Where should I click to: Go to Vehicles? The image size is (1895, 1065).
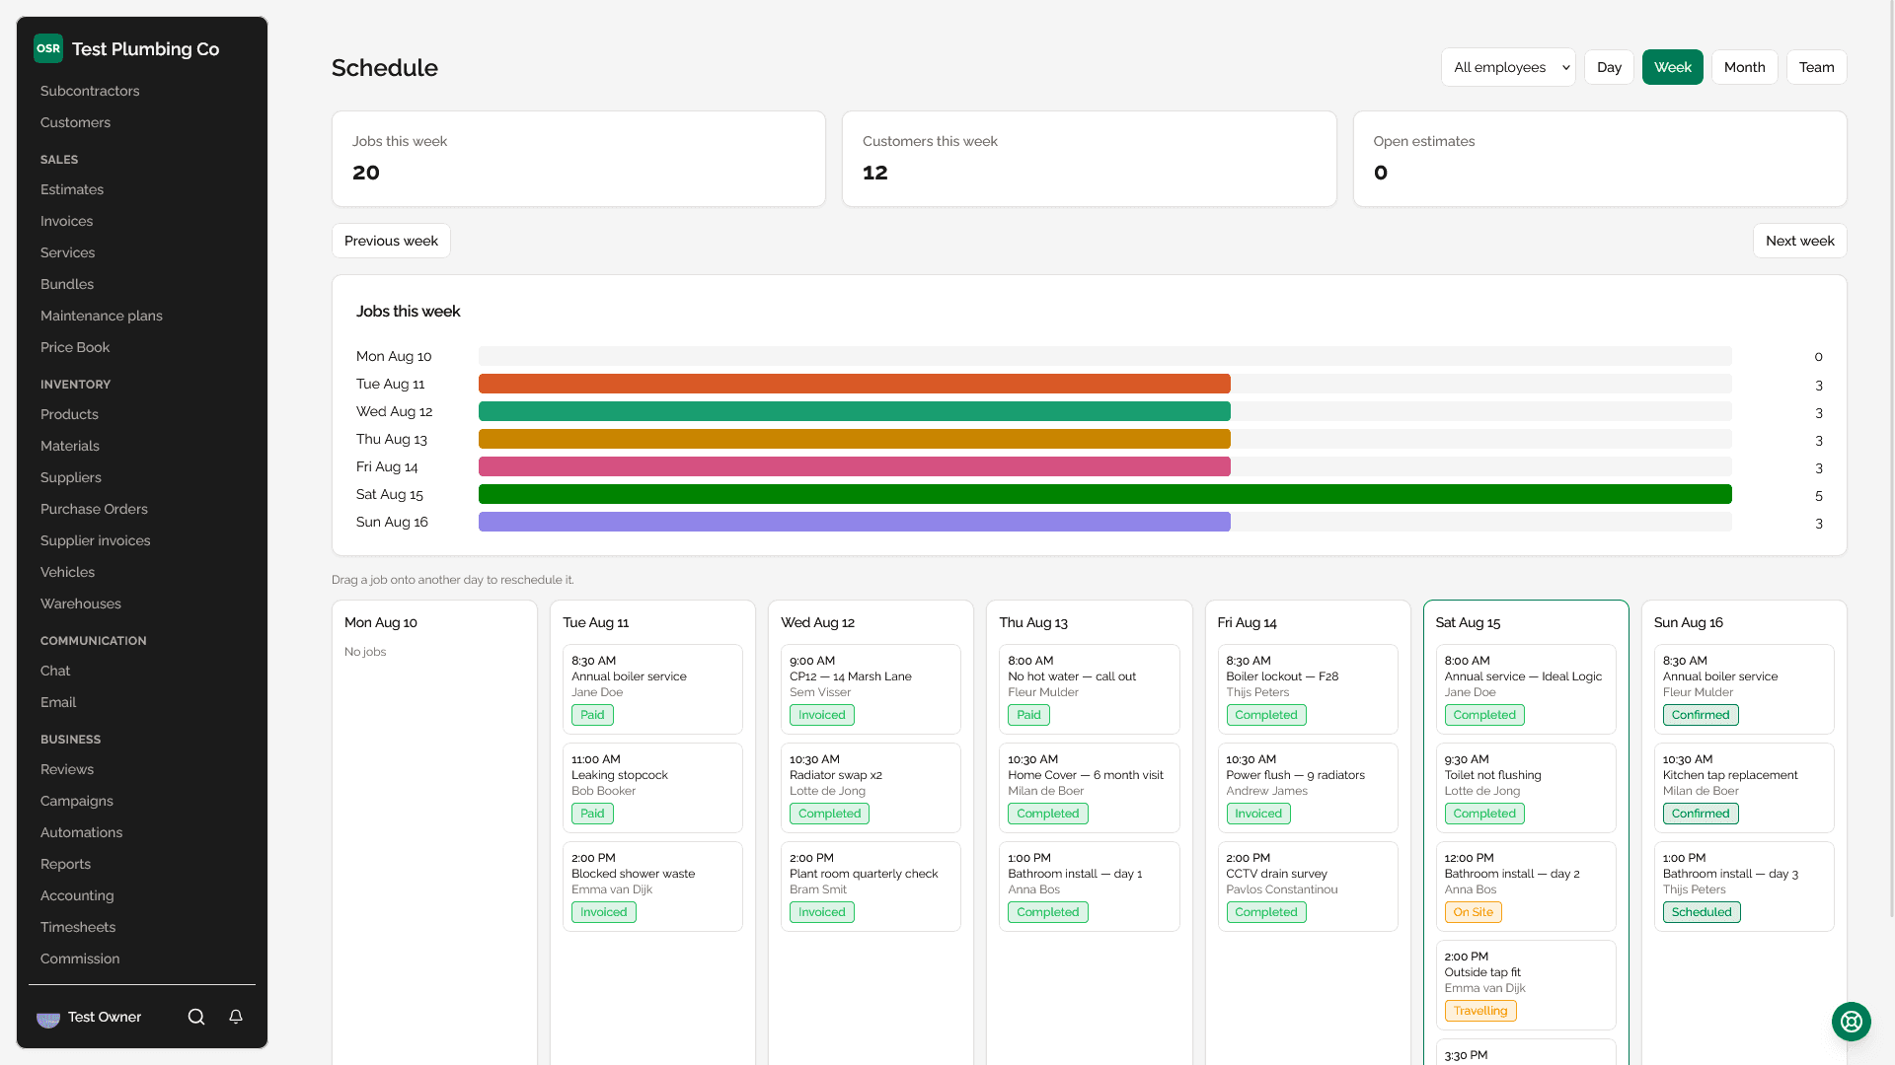click(x=67, y=572)
